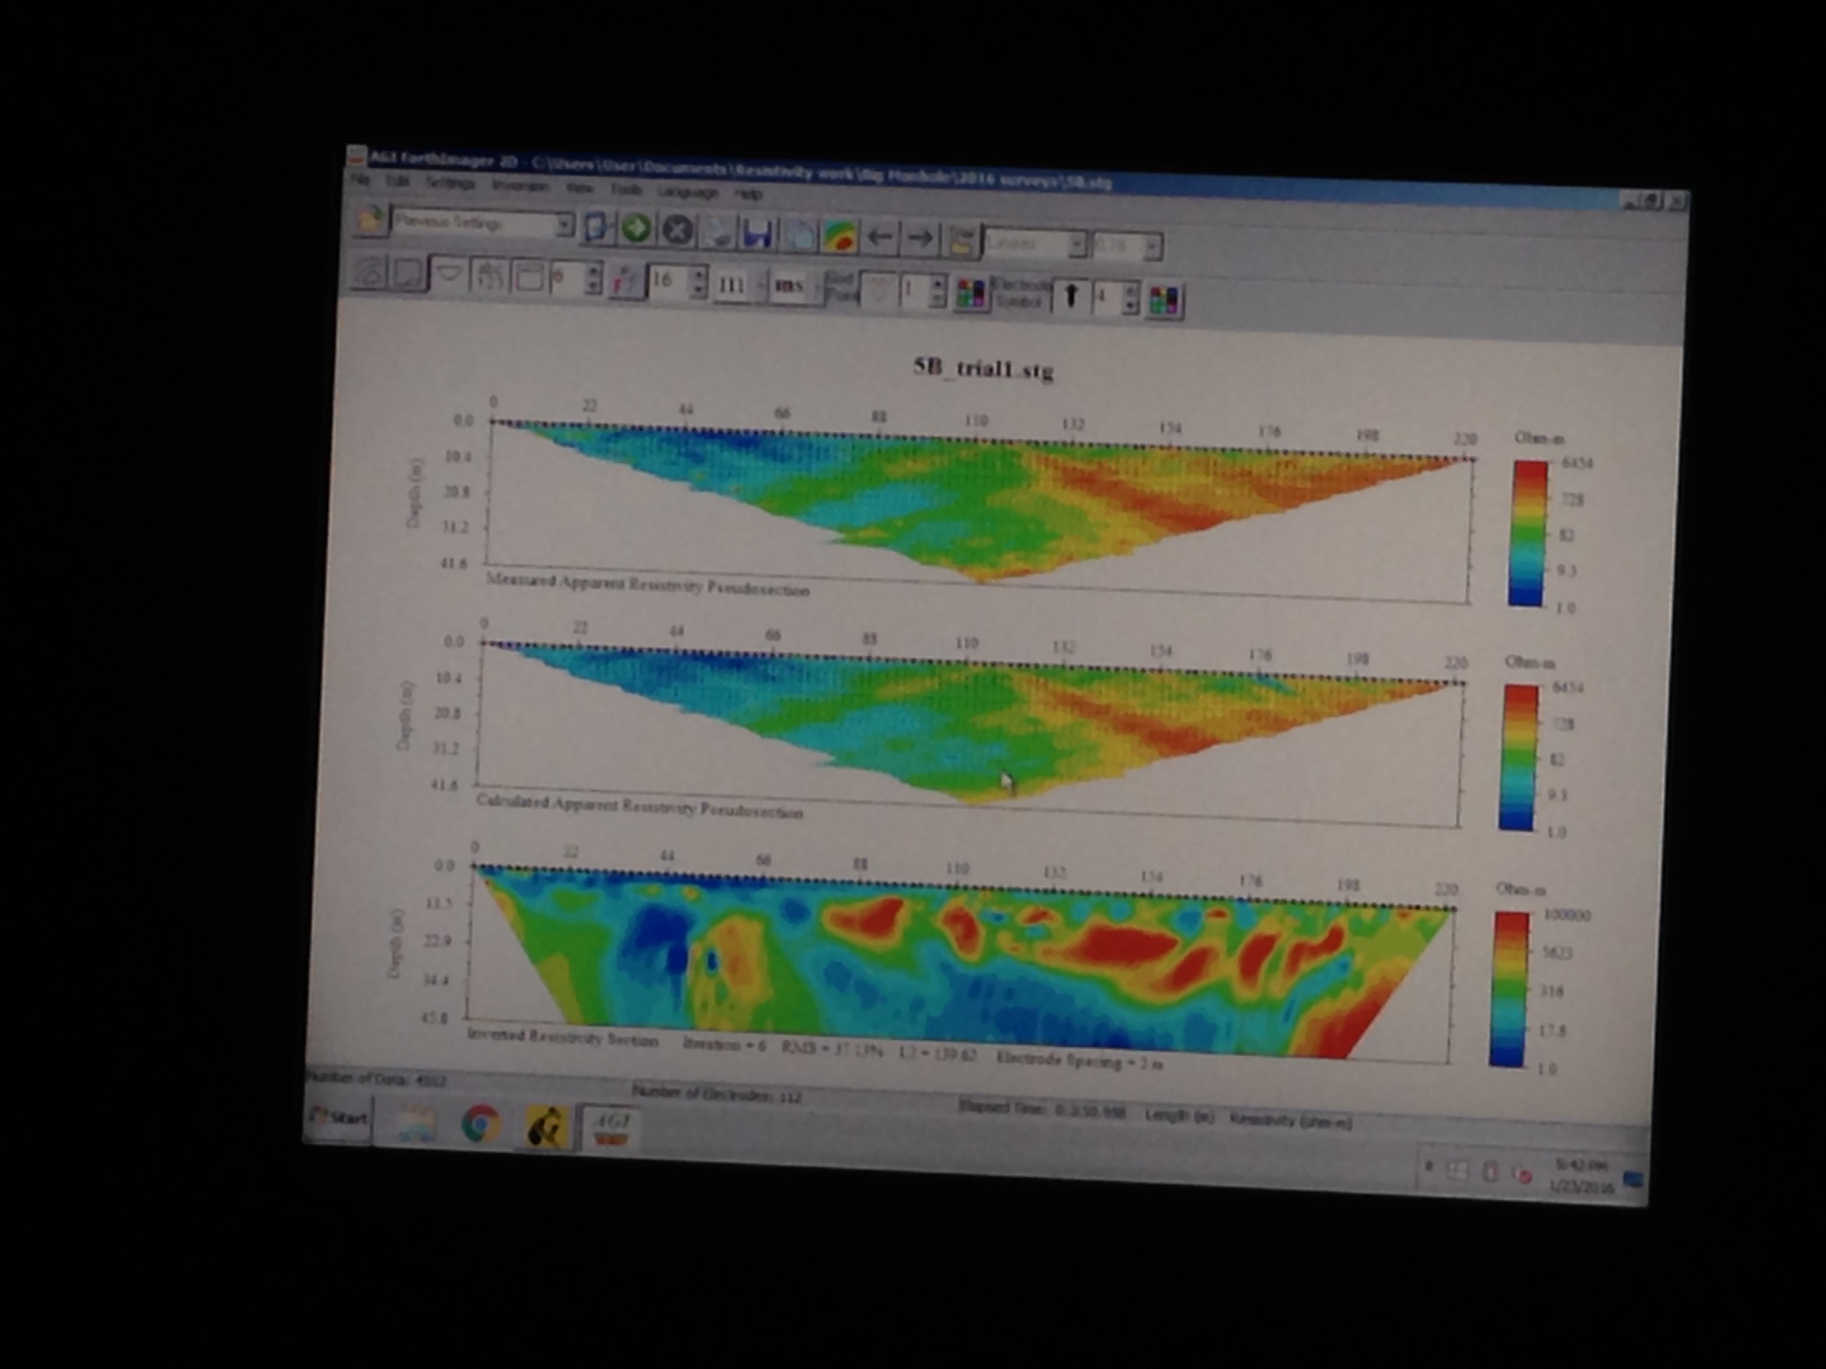Click the Elapsed Time status text

[1043, 1109]
